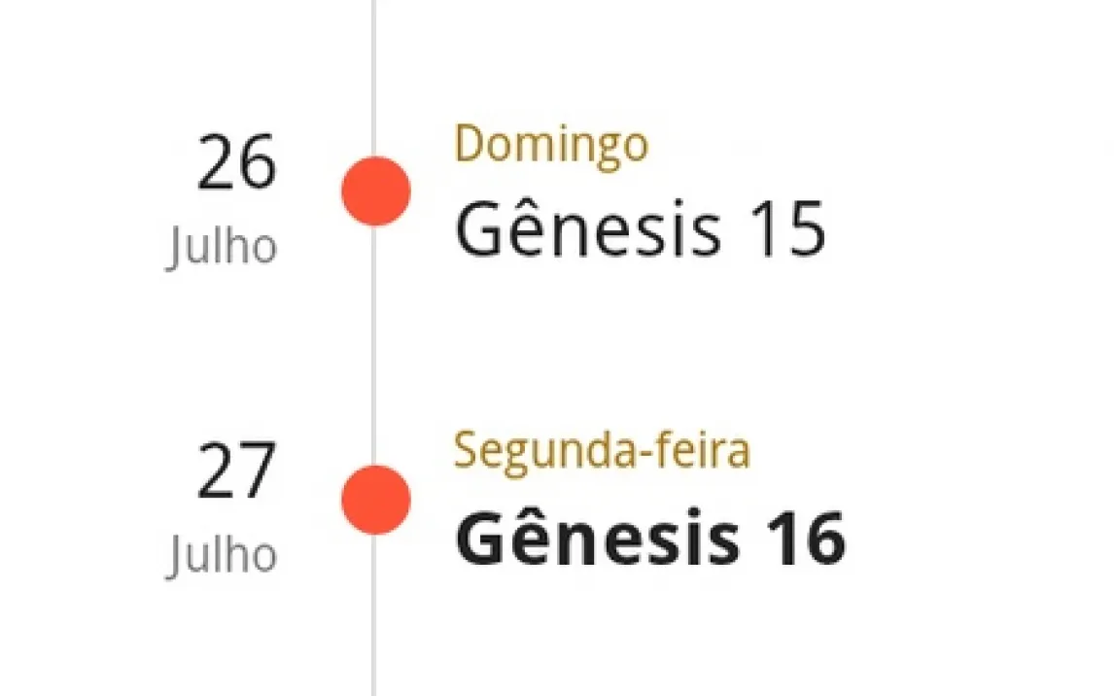Click the date number 27
The width and height of the screenshot is (1114, 696).
click(236, 470)
